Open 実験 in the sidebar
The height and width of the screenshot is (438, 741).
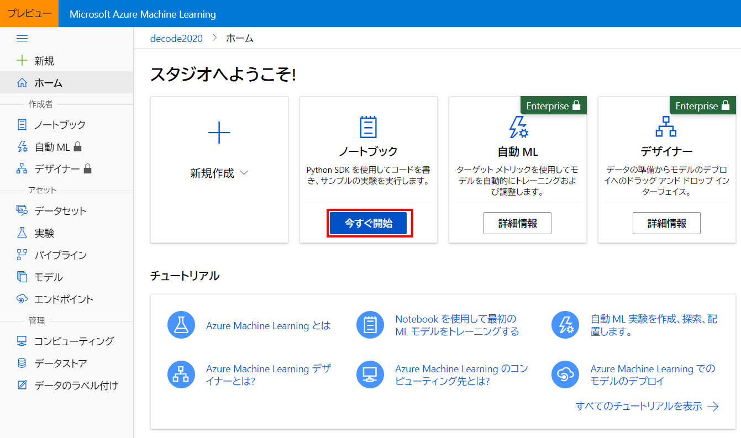(x=66, y=233)
